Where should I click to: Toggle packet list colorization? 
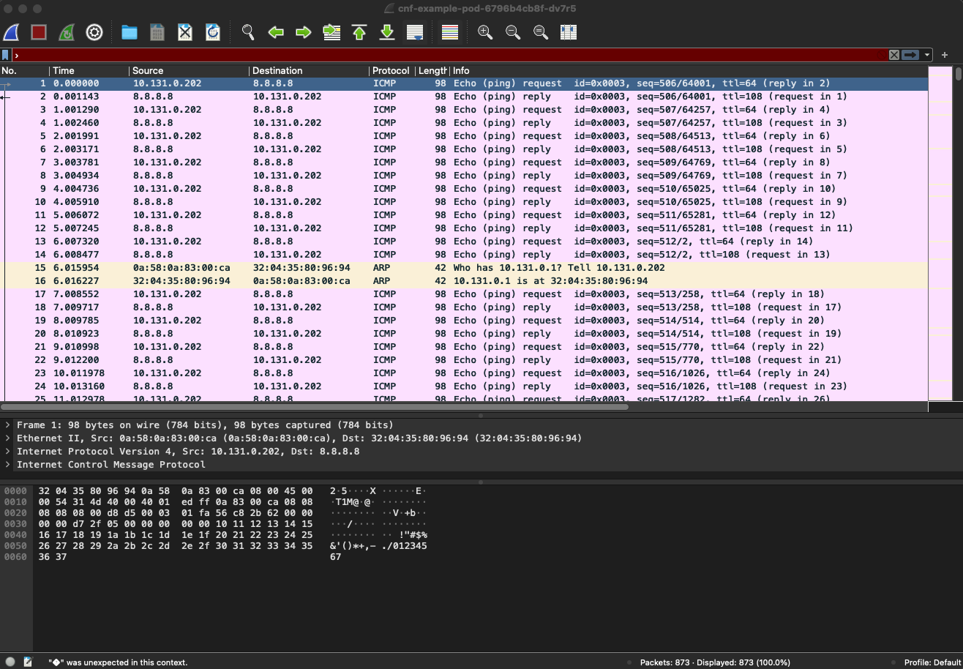coord(450,32)
